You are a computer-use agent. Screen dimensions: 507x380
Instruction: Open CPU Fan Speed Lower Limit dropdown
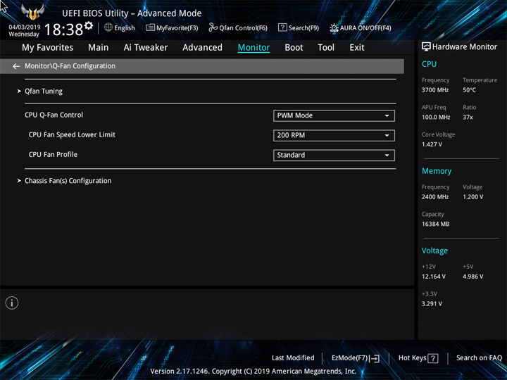(x=334, y=135)
